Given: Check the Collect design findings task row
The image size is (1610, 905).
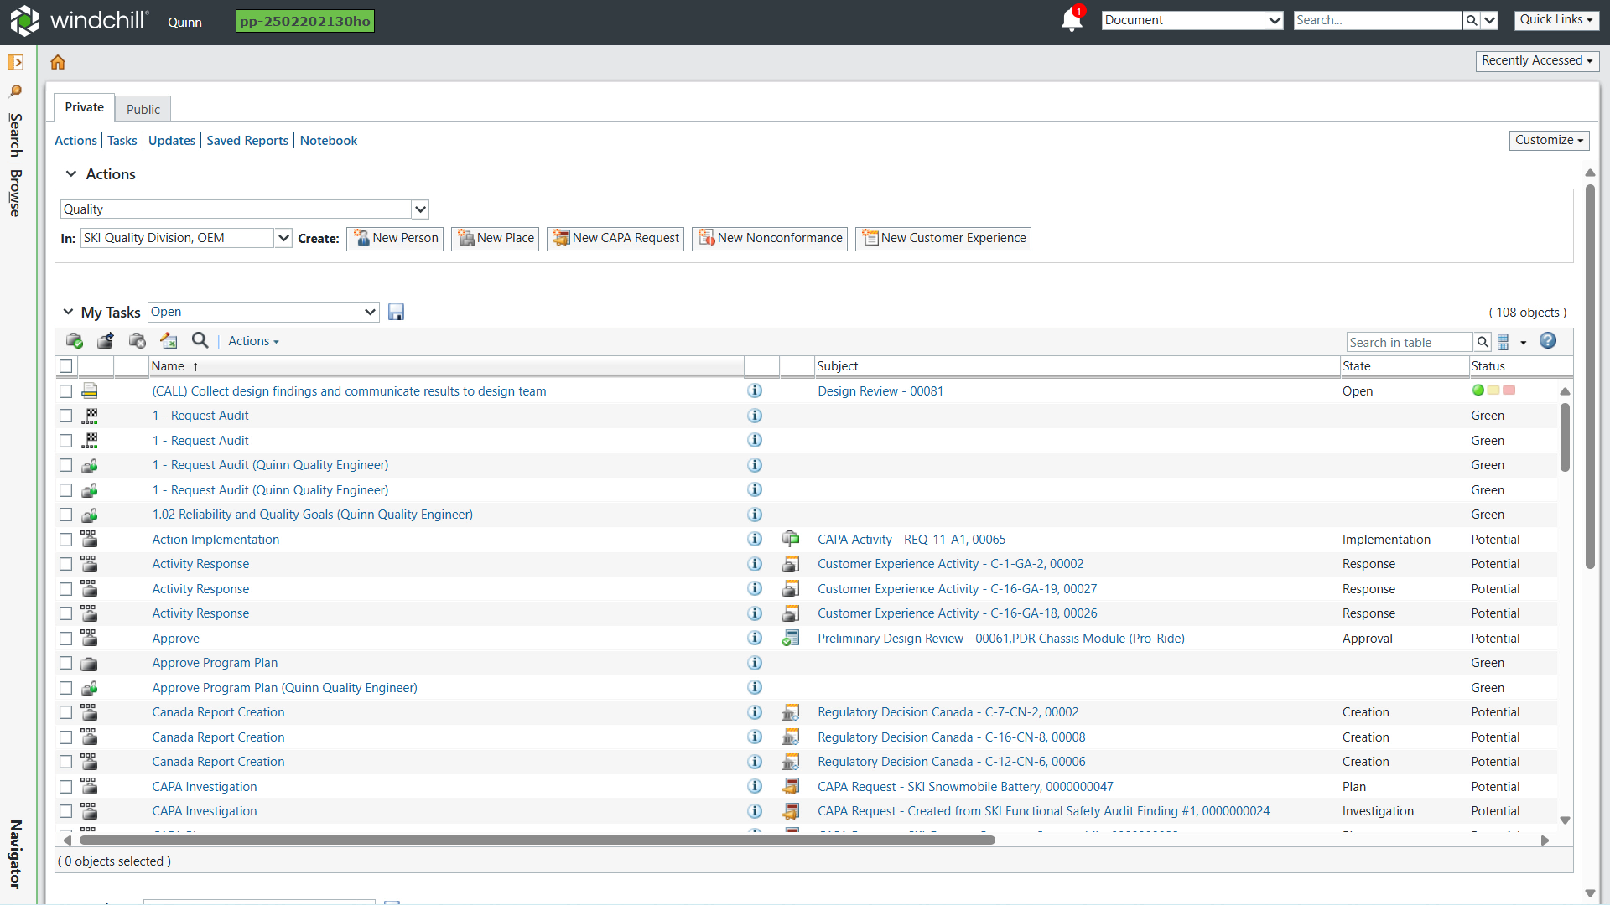Looking at the screenshot, I should pos(65,391).
